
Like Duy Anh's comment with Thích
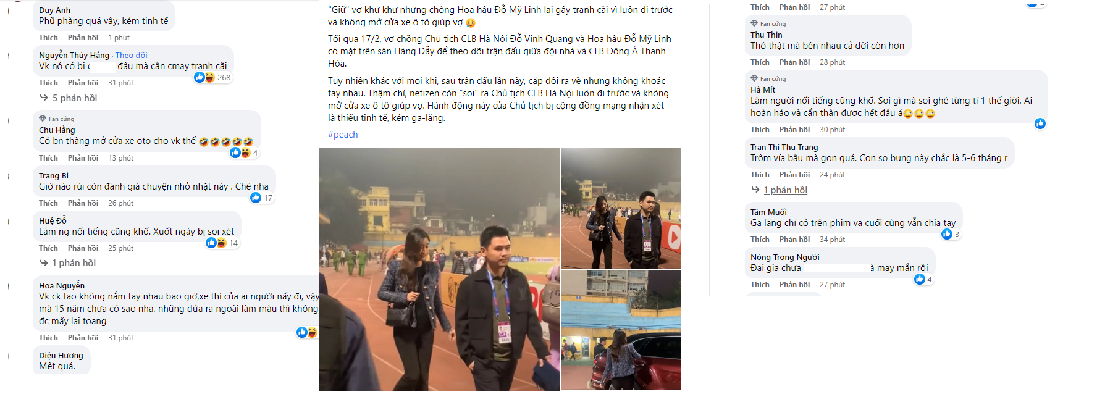tap(48, 38)
